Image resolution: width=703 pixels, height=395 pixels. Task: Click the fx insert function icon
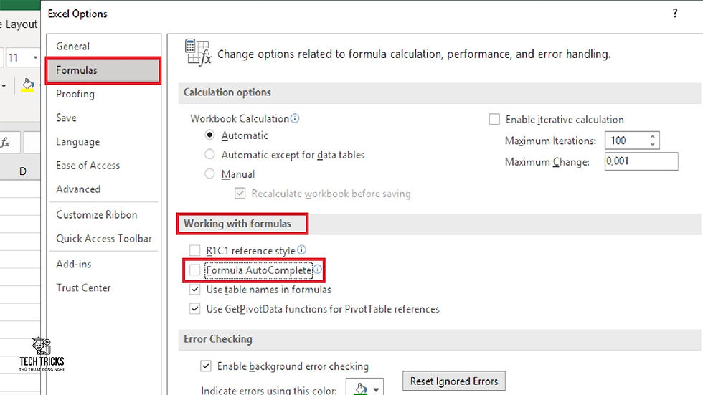[6, 143]
